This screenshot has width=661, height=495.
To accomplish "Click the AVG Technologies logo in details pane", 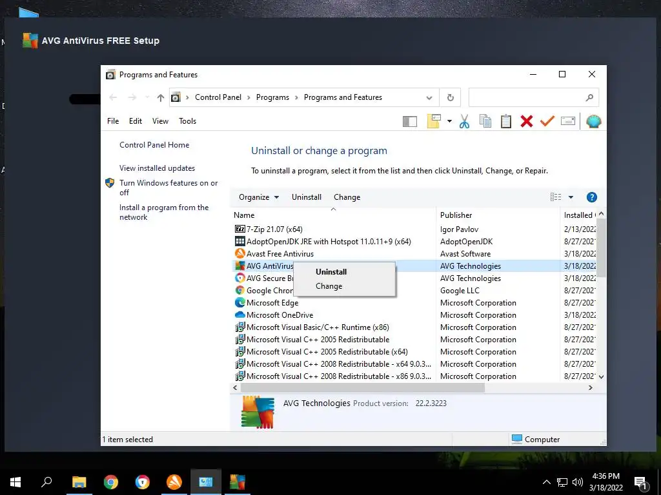I will point(258,412).
